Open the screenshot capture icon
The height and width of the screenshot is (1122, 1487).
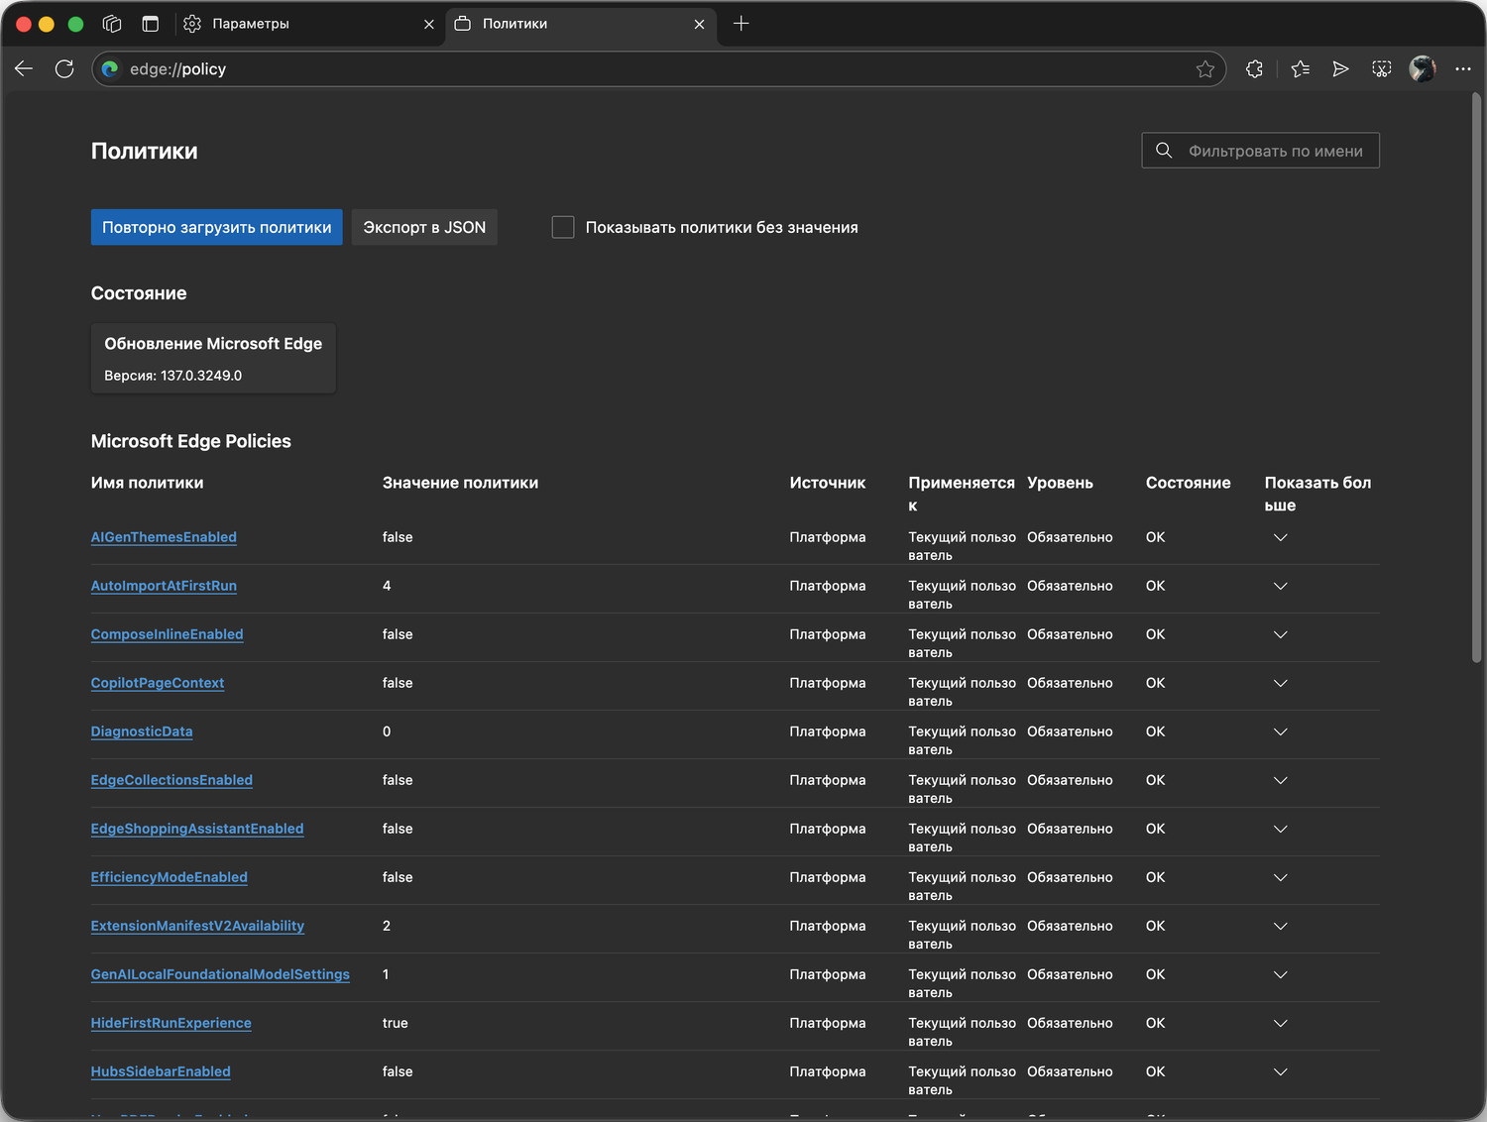click(x=1381, y=68)
